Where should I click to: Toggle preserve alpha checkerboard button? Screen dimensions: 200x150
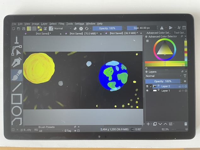coord(81,28)
